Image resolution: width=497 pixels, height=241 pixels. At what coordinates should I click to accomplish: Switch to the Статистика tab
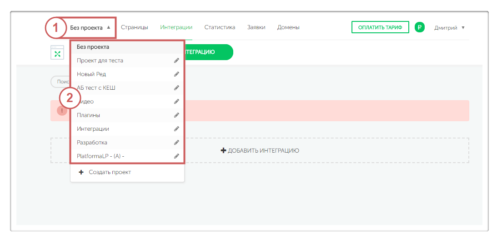click(220, 27)
